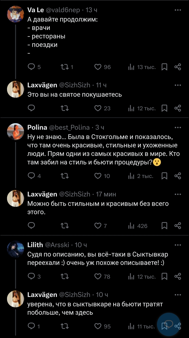Open more options on Va Le's tweet

pyautogui.click(x=177, y=10)
